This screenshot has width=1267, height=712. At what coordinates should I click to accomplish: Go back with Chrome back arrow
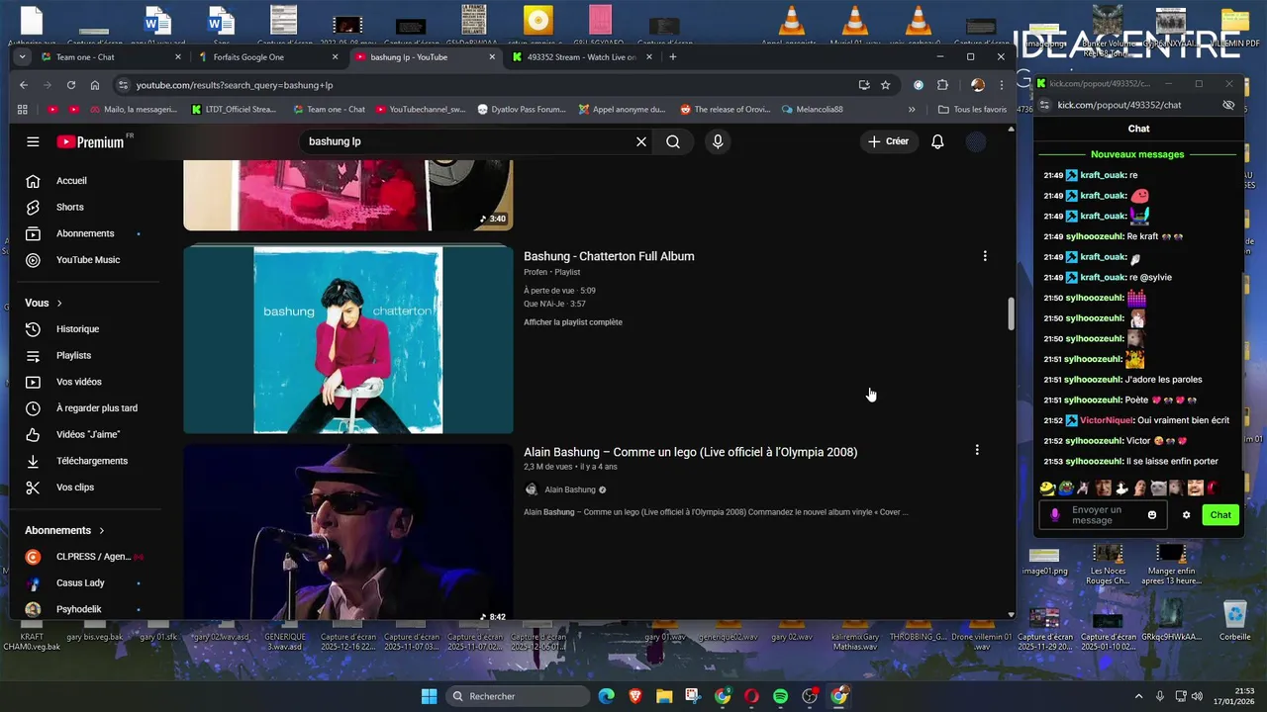[x=24, y=85]
